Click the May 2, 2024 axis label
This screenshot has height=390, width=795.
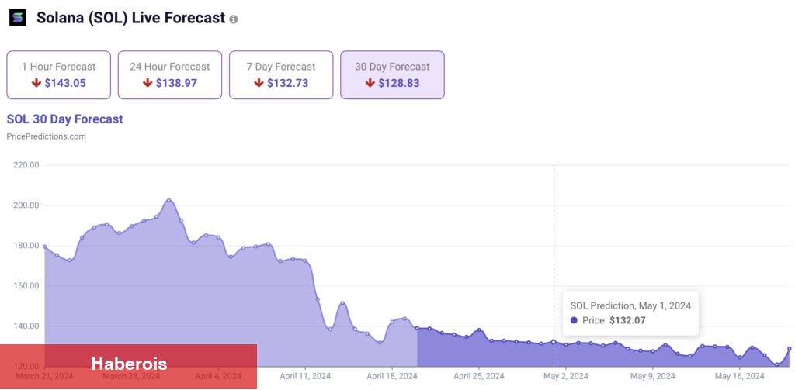click(566, 376)
